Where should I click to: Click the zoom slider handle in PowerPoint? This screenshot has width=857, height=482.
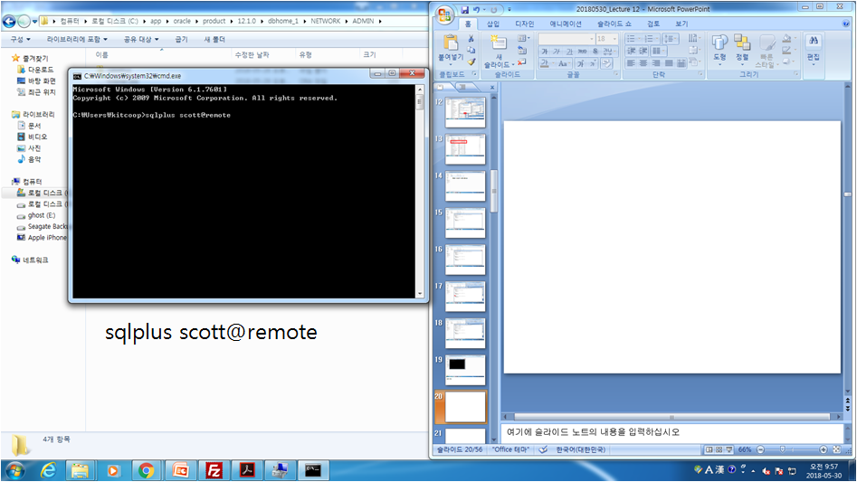click(x=783, y=449)
